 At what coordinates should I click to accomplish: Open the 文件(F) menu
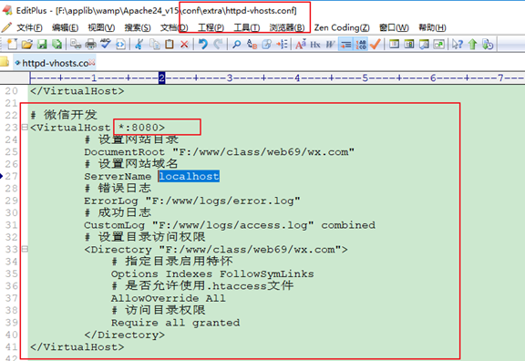(29, 27)
